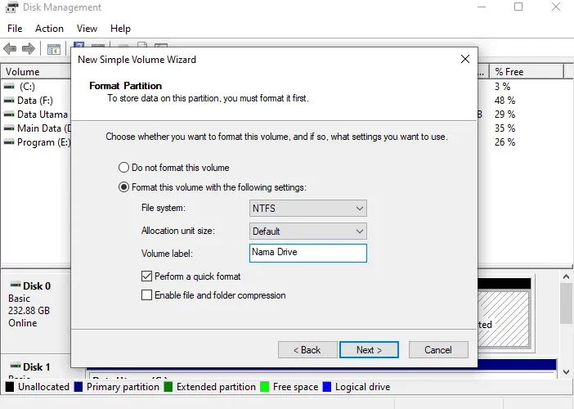Viewport: 574px width, 409px height.
Task: Uncheck Perform a quick format
Action: pos(146,276)
